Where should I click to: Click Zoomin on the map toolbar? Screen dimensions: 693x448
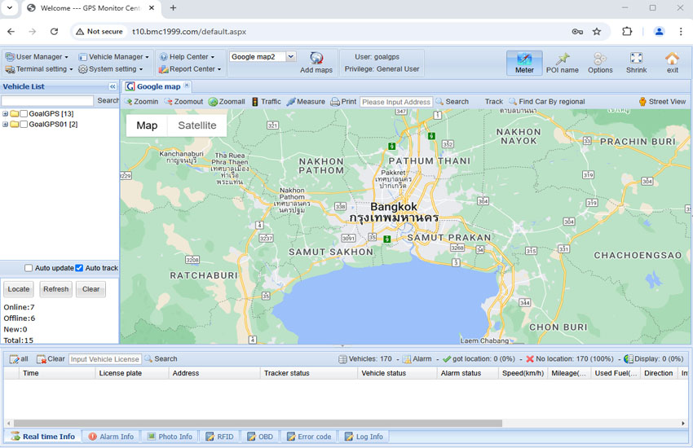pyautogui.click(x=141, y=102)
